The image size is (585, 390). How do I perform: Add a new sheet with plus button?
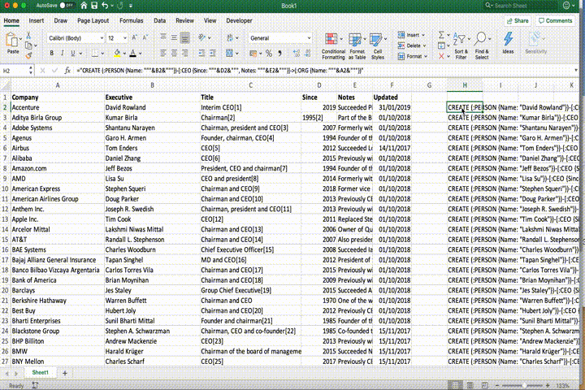coord(64,373)
